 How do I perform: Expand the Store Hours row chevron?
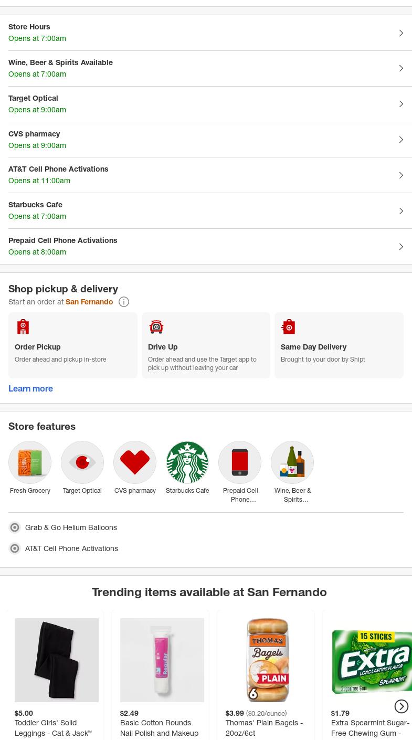401,33
